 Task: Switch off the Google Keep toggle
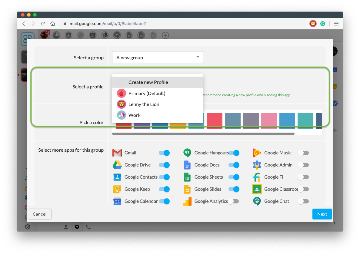coord(164,189)
